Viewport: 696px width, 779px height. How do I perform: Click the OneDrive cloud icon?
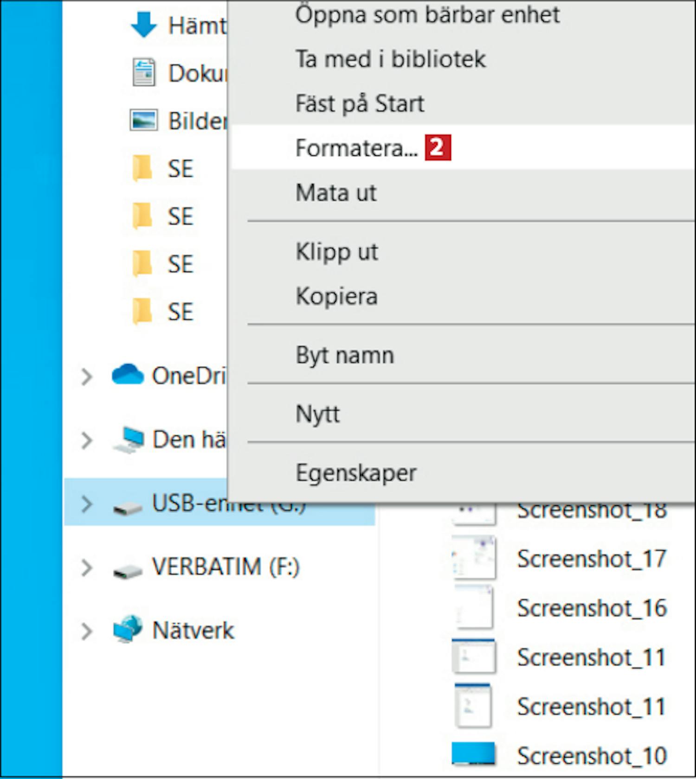pyautogui.click(x=128, y=375)
